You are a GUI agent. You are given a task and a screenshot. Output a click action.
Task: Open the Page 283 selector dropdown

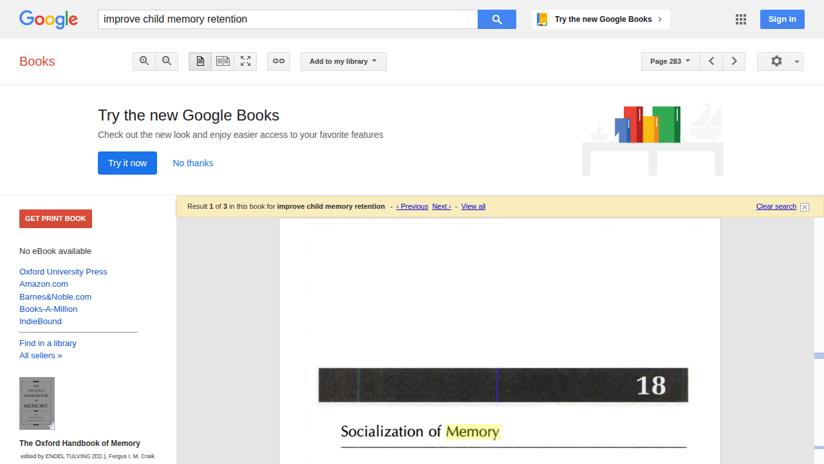pyautogui.click(x=669, y=61)
